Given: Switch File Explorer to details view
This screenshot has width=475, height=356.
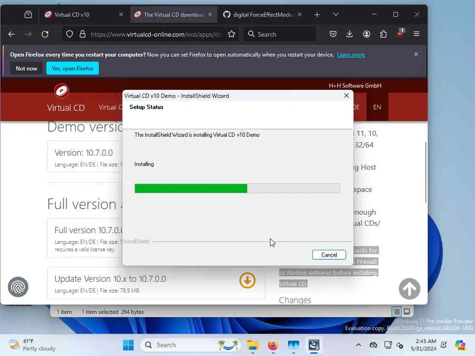Looking at the screenshot, I should point(397,311).
